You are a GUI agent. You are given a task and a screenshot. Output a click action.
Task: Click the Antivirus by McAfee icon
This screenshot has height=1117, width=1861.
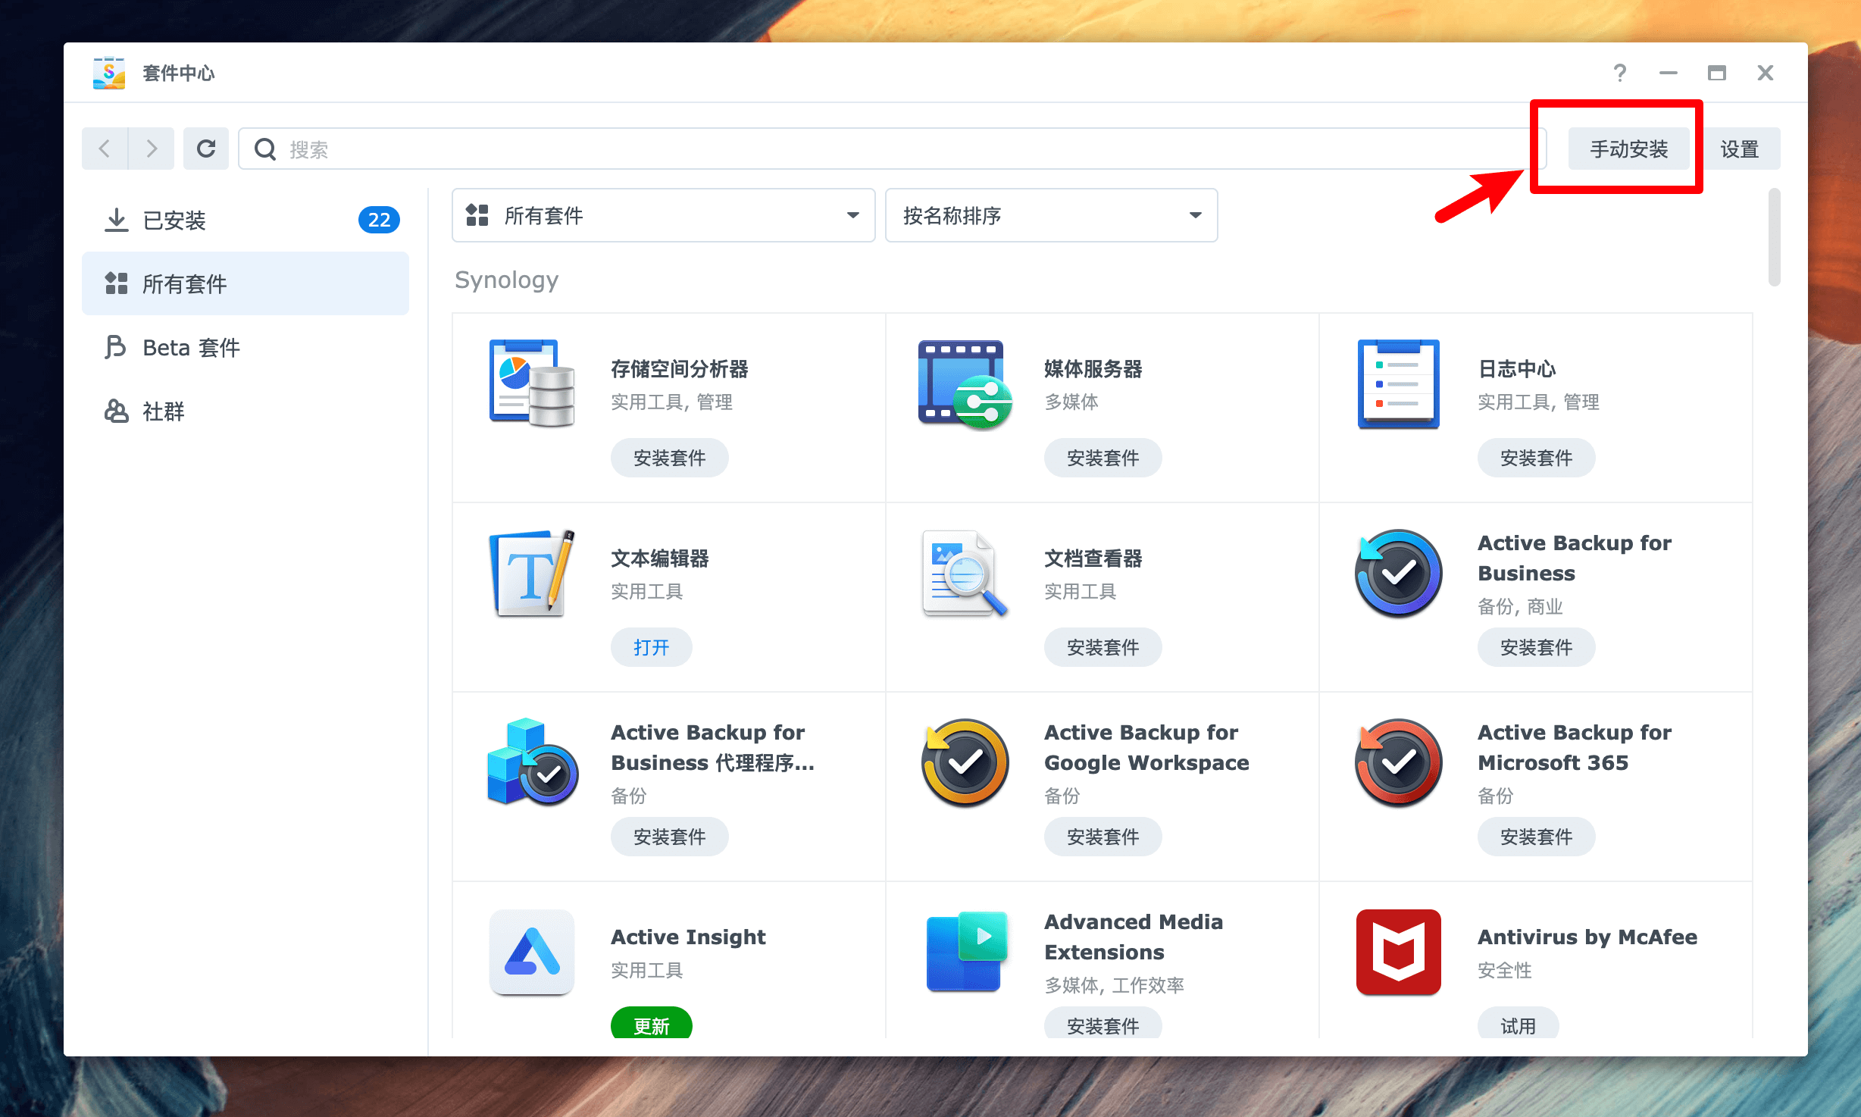(1398, 952)
